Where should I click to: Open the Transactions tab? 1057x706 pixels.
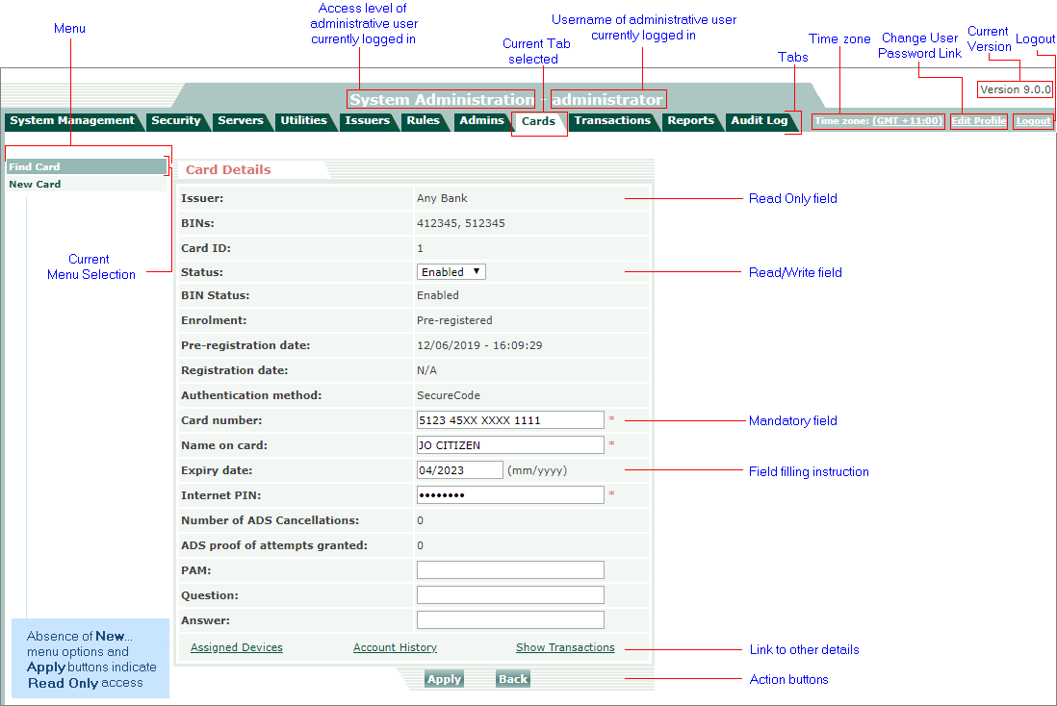pos(613,121)
